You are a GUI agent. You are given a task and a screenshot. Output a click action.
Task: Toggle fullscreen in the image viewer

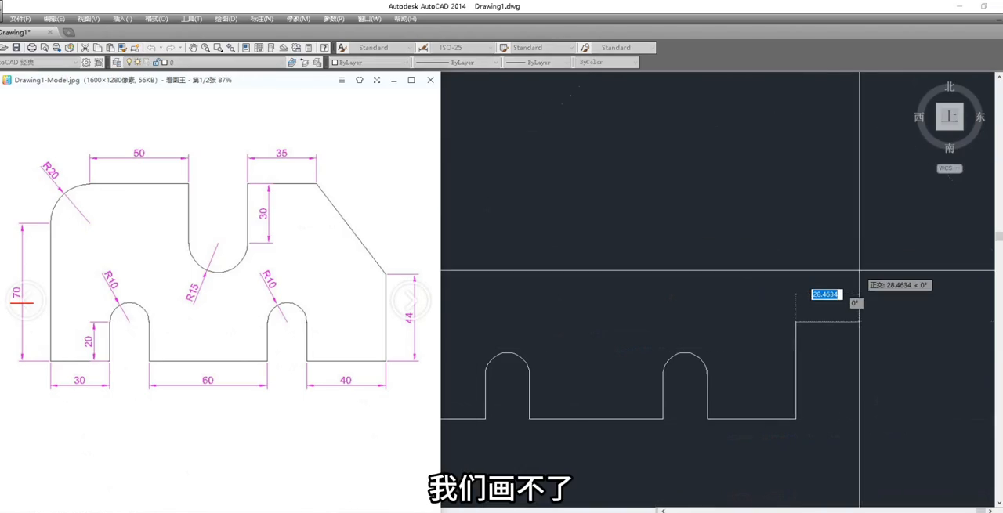click(377, 80)
